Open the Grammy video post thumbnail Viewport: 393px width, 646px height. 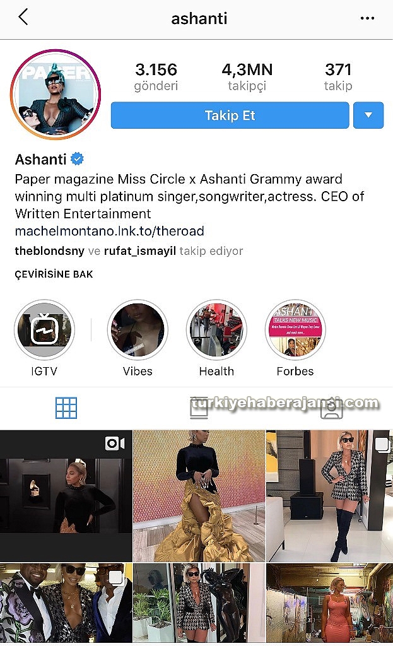66,496
